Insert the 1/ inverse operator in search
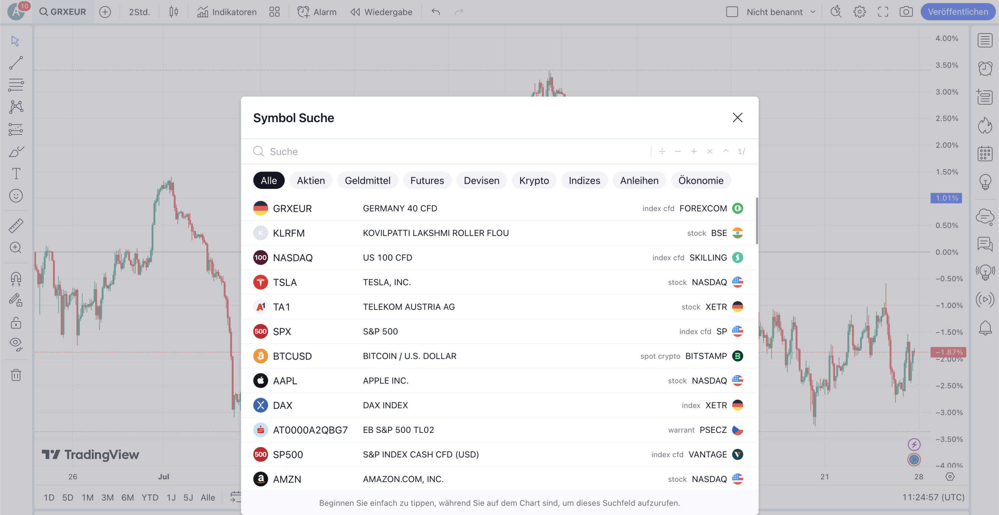Viewport: 999px width, 515px height. pyautogui.click(x=741, y=151)
